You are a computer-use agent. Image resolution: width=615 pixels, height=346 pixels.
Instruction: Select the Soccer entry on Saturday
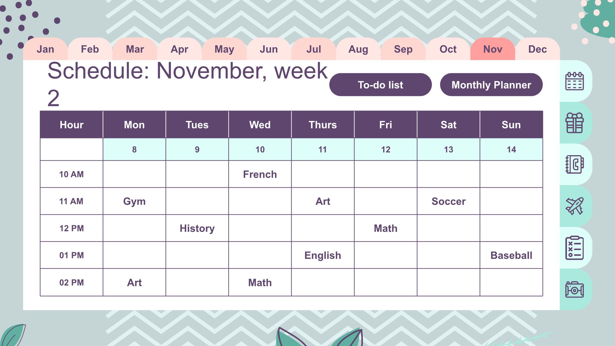pyautogui.click(x=448, y=201)
